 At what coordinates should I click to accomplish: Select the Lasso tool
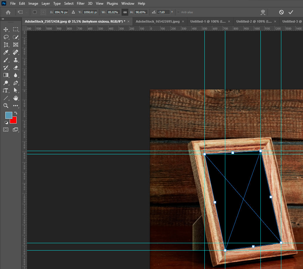6,37
